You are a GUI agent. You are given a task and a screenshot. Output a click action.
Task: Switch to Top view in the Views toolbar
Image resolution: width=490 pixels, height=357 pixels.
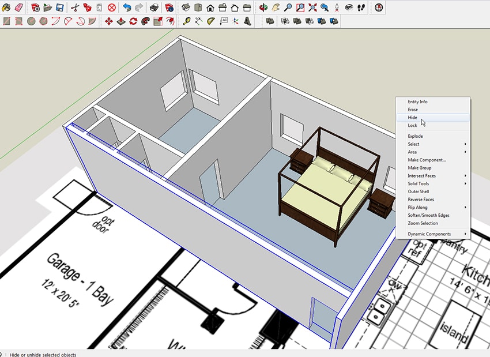point(197,7)
